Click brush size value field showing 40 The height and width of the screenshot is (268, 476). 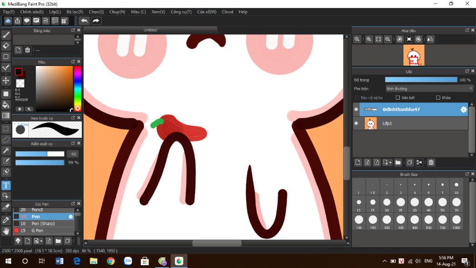pos(73,154)
